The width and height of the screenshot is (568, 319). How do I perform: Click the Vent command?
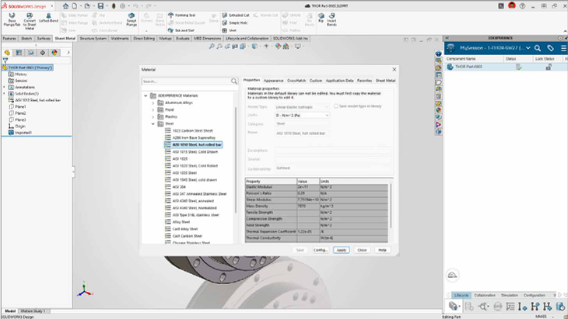(229, 30)
